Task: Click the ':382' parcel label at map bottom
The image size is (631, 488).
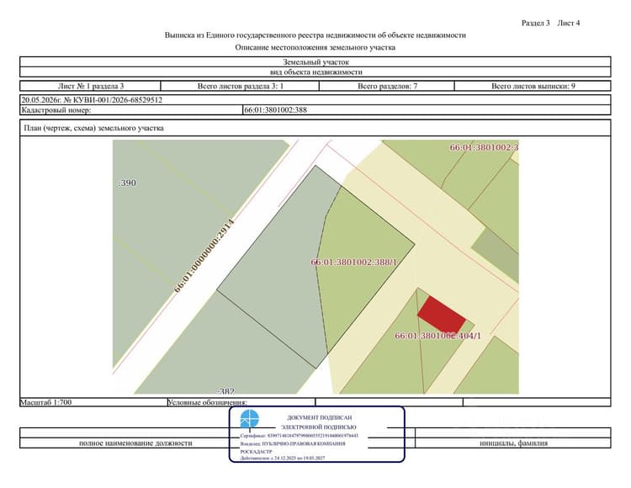Action: pos(225,391)
